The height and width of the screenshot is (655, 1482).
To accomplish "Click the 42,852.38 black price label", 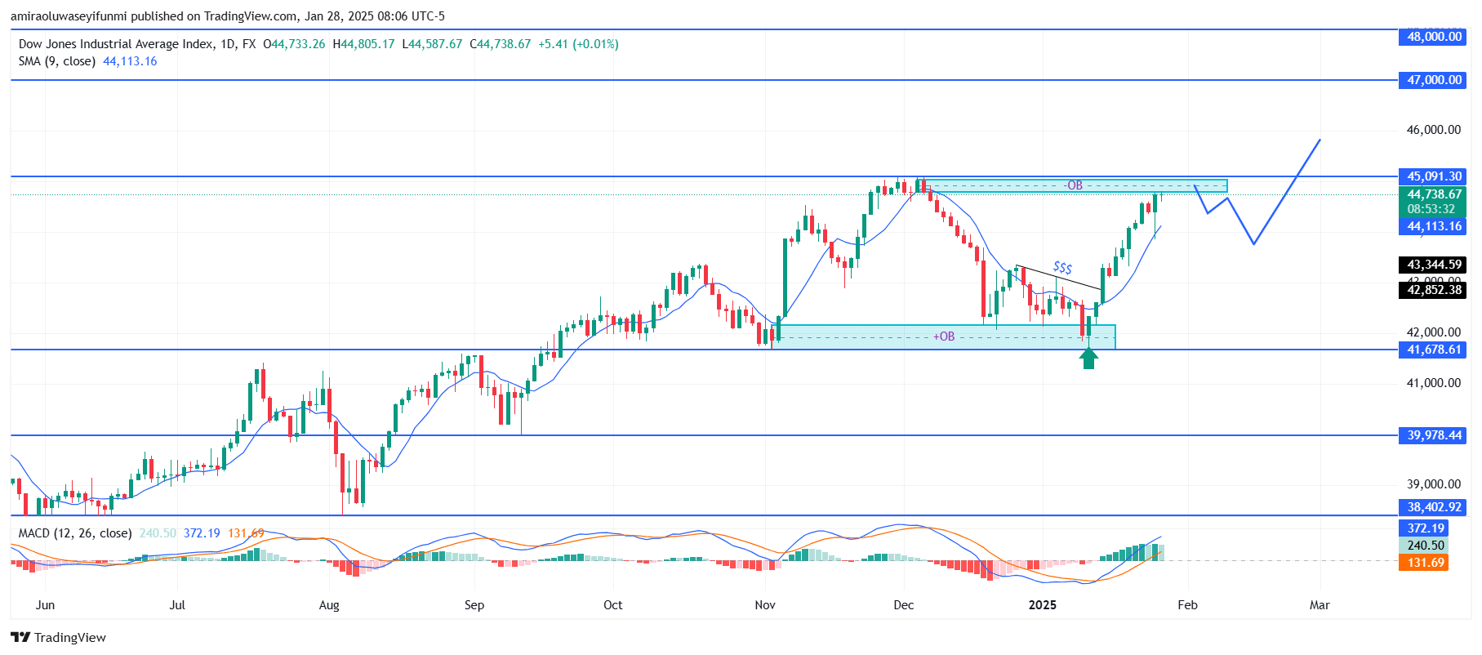I will [1433, 290].
